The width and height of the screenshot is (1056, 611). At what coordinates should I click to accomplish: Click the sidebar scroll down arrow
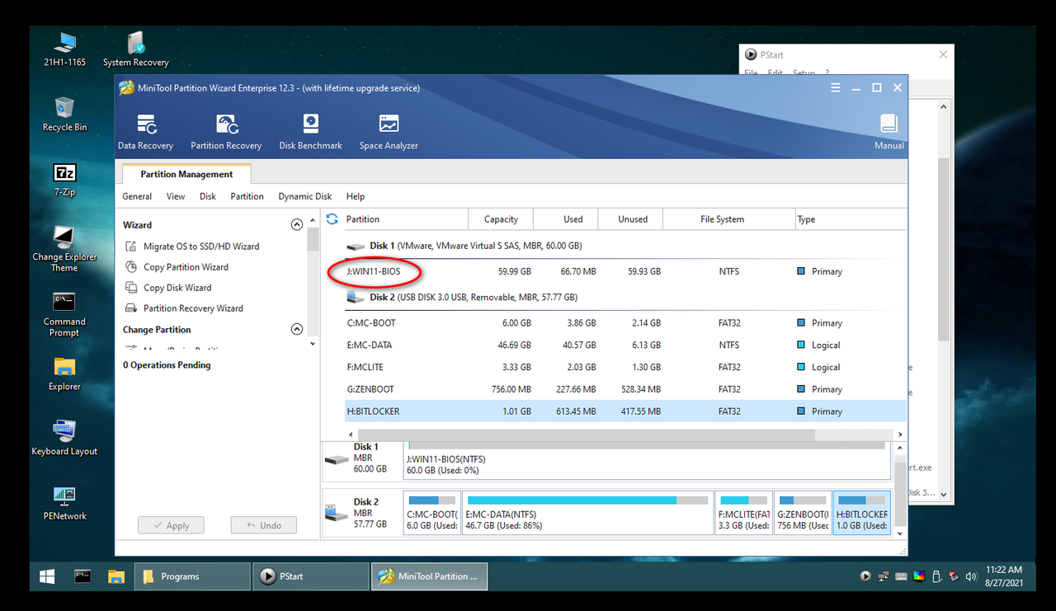pos(313,344)
